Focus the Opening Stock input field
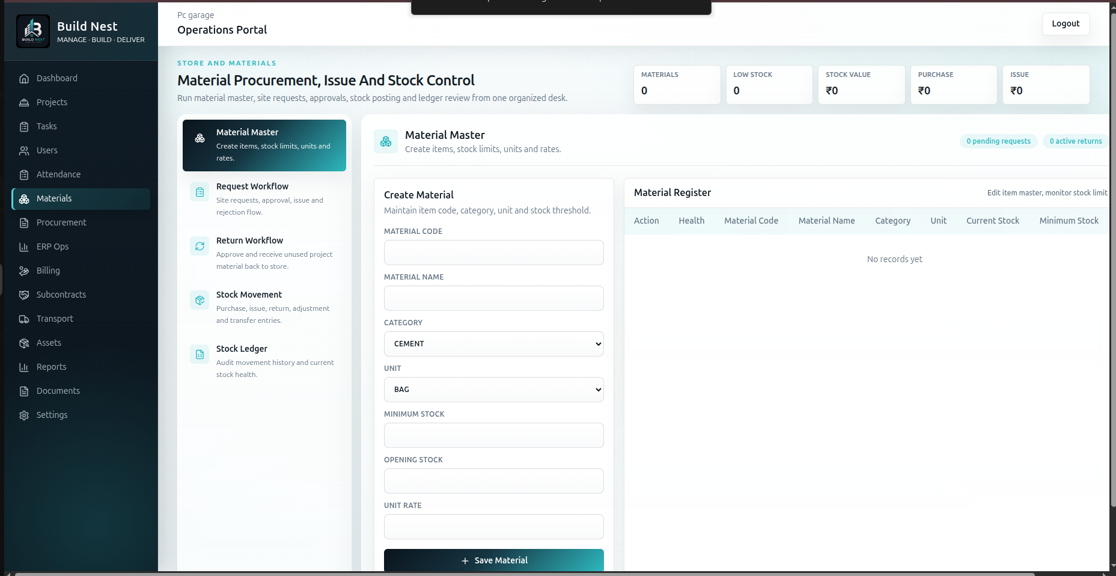This screenshot has height=576, width=1116. (x=494, y=481)
